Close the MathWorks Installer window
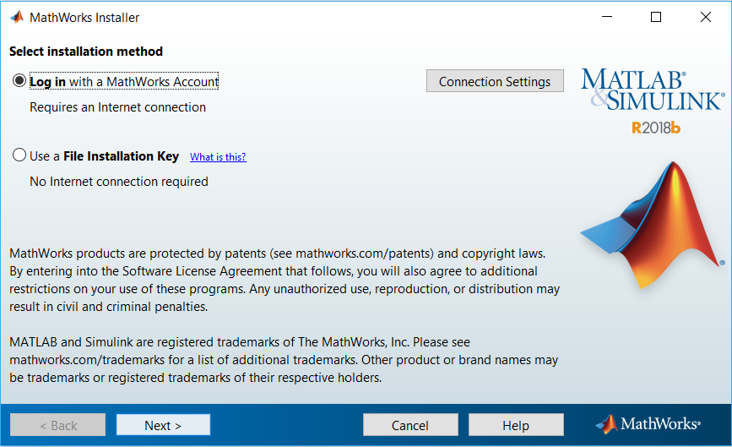Viewport: 732px width, 447px height. [x=706, y=17]
